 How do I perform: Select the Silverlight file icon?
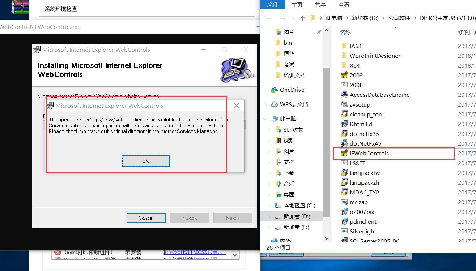pyautogui.click(x=344, y=231)
